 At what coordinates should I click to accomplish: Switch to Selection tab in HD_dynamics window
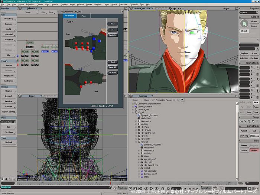[x=70, y=16]
